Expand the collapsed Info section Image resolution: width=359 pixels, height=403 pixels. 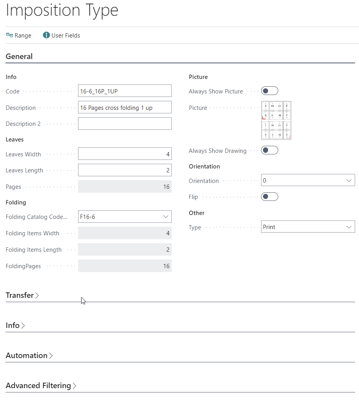coord(15,326)
